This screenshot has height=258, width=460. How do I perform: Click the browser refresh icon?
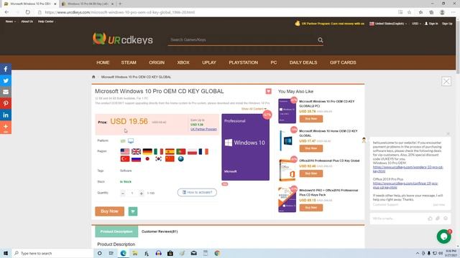click(x=27, y=12)
